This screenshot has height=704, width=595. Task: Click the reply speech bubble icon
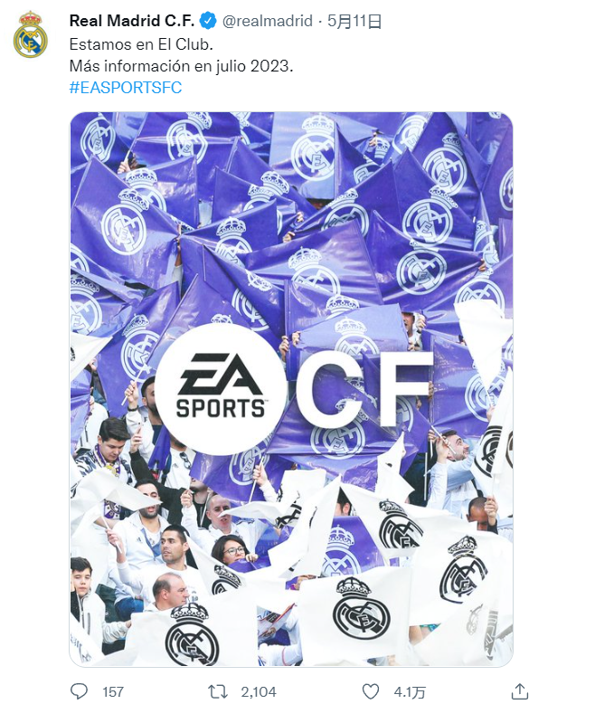(80, 691)
